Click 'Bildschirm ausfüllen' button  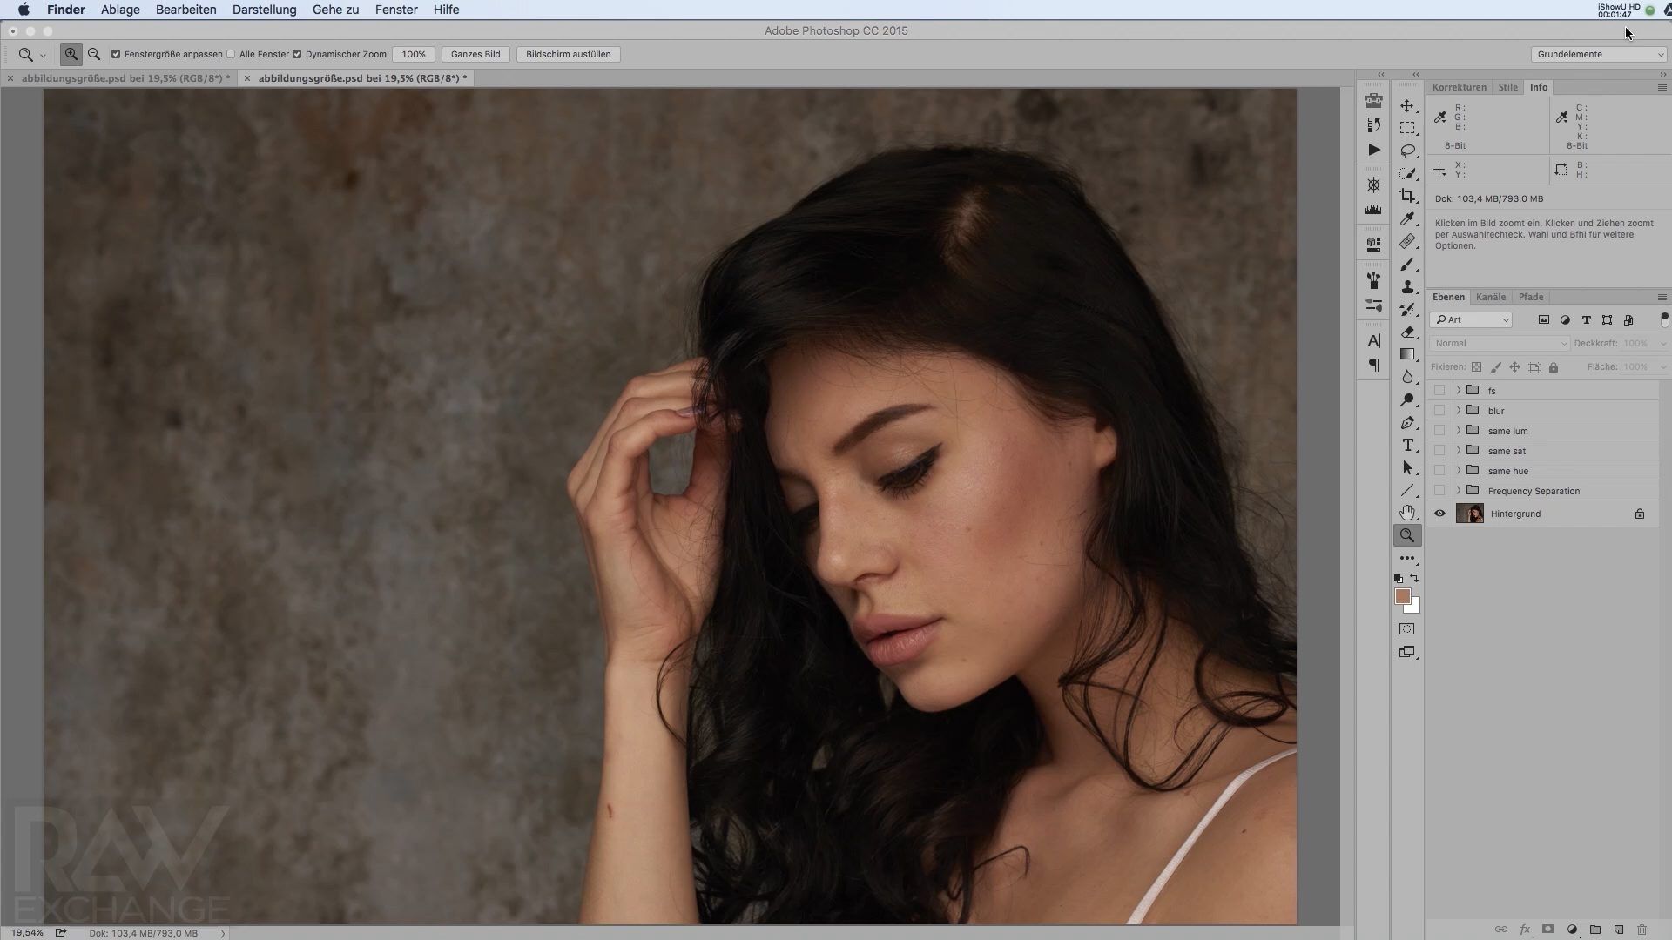[x=567, y=54]
